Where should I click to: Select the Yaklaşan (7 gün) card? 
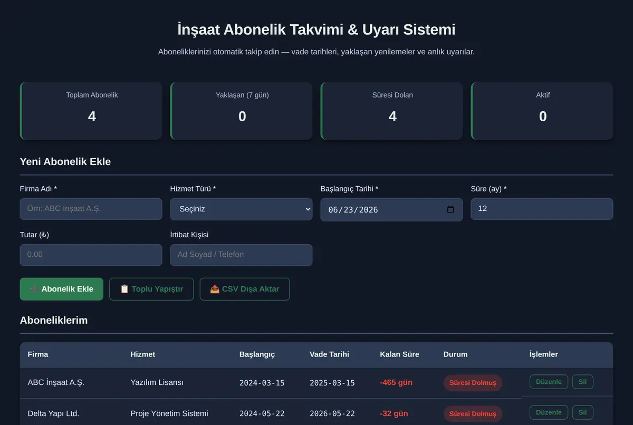pyautogui.click(x=241, y=111)
